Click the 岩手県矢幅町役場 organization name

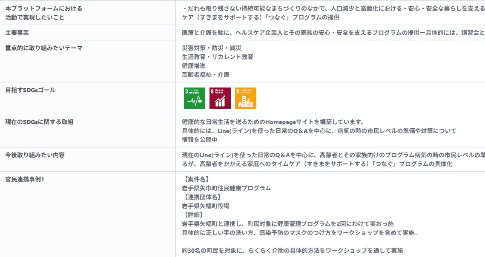[206, 206]
